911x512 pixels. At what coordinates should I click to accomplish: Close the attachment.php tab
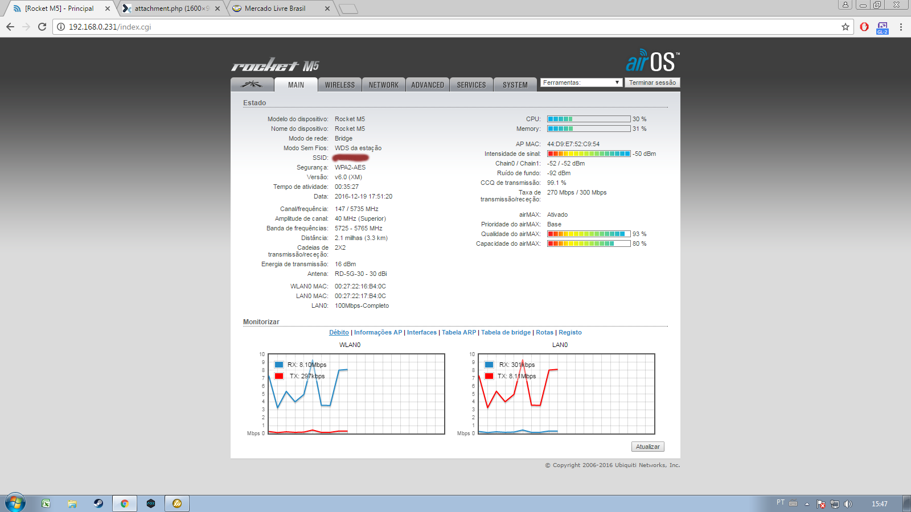tap(218, 9)
